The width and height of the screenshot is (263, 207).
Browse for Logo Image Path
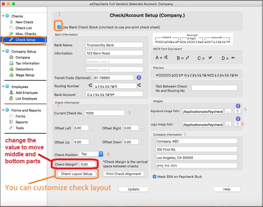click(228, 124)
